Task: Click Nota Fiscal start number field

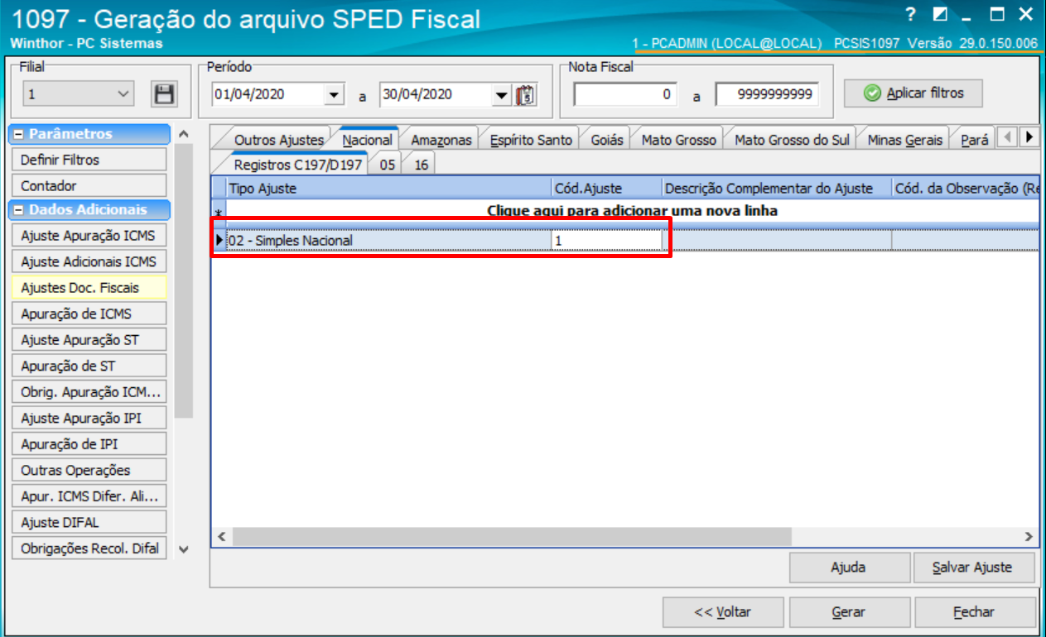Action: 625,94
